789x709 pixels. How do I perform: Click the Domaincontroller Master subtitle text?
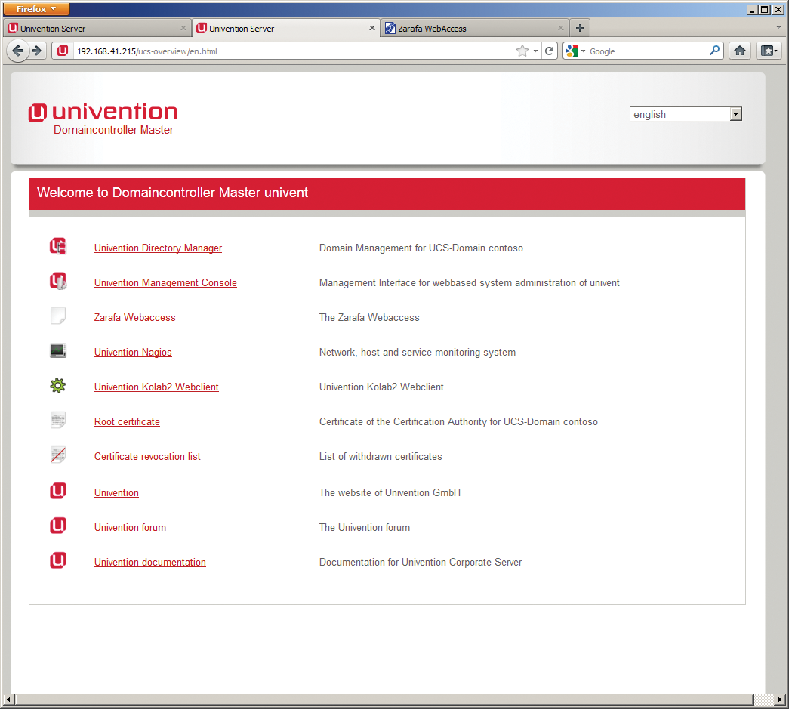pyautogui.click(x=113, y=130)
